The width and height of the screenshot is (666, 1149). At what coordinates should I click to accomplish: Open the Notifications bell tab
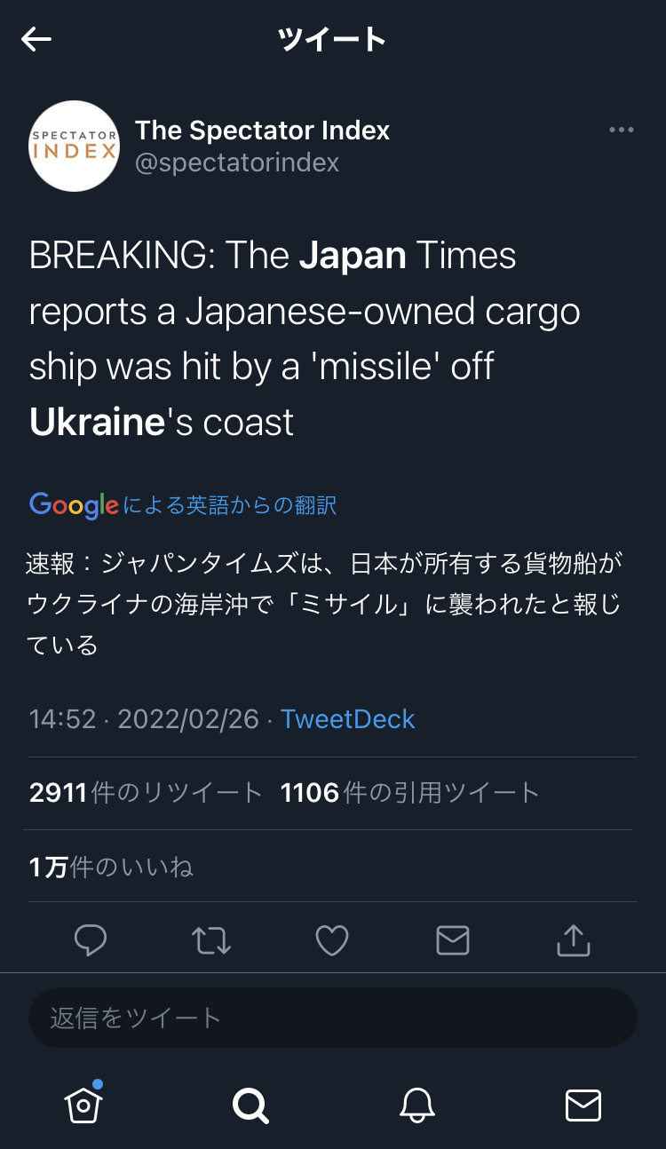tap(417, 1105)
